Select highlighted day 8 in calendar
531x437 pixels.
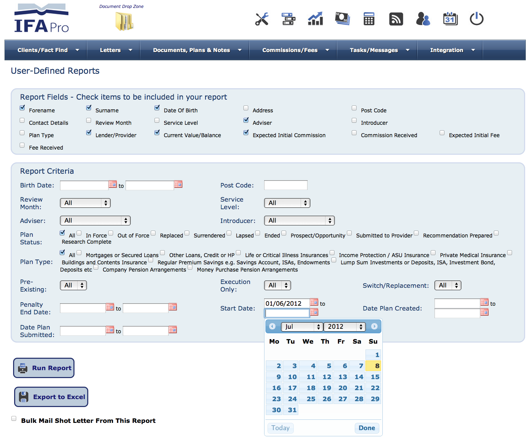(373, 366)
